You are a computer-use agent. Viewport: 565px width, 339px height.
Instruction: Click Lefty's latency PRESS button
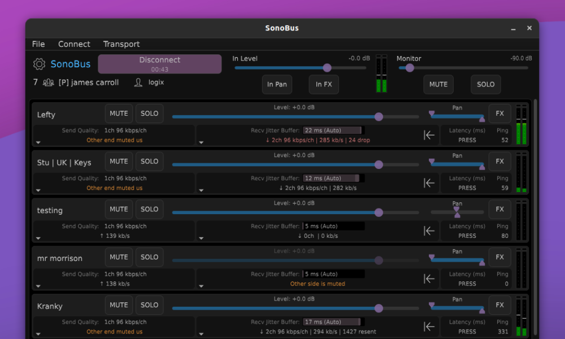467,140
